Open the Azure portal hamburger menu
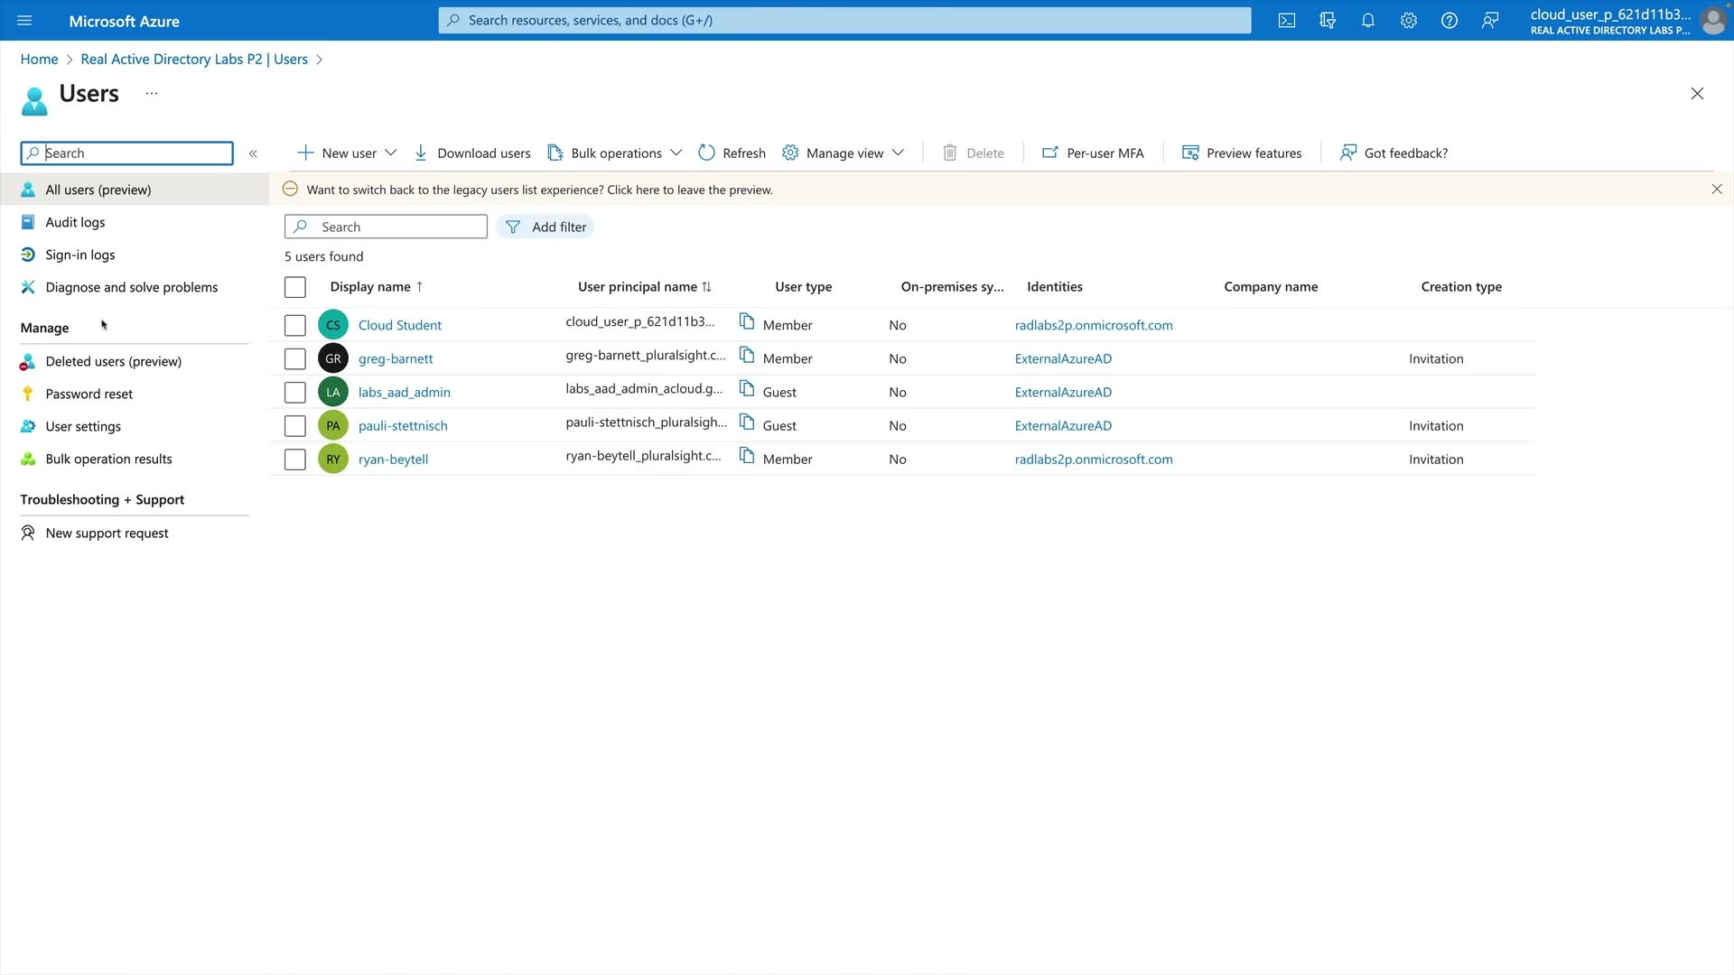The width and height of the screenshot is (1734, 975). click(24, 20)
